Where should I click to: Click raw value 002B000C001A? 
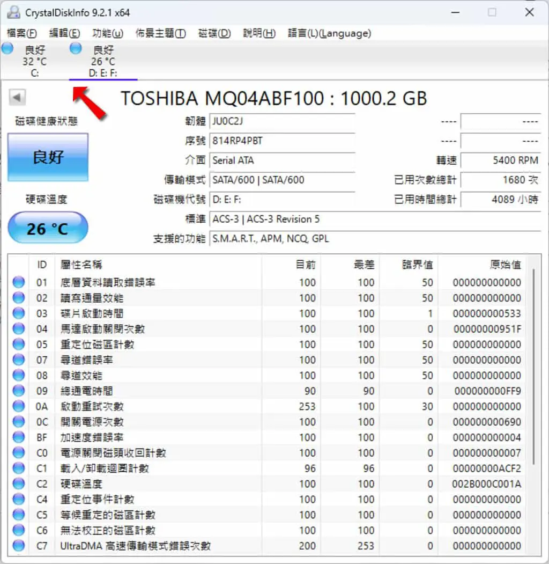point(486,484)
